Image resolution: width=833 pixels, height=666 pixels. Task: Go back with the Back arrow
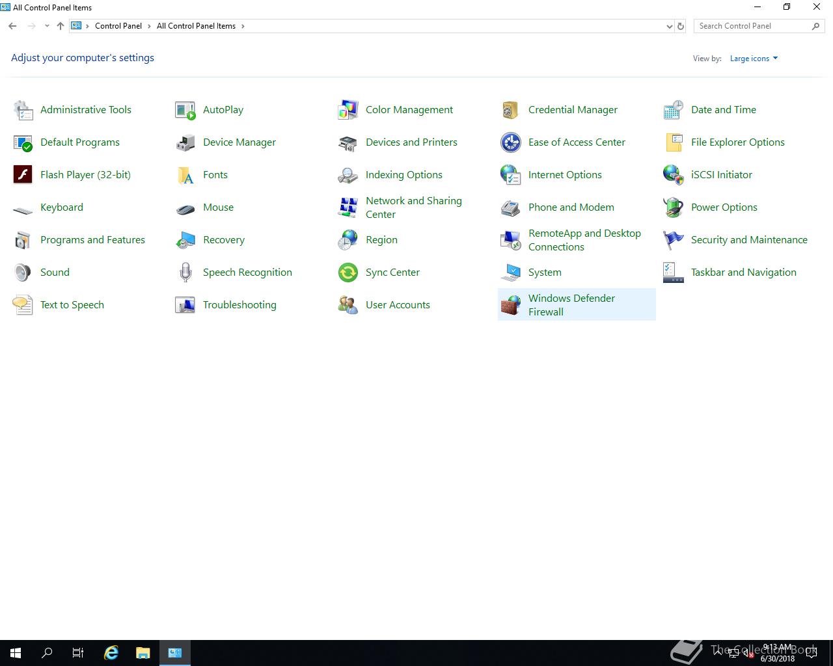[12, 26]
